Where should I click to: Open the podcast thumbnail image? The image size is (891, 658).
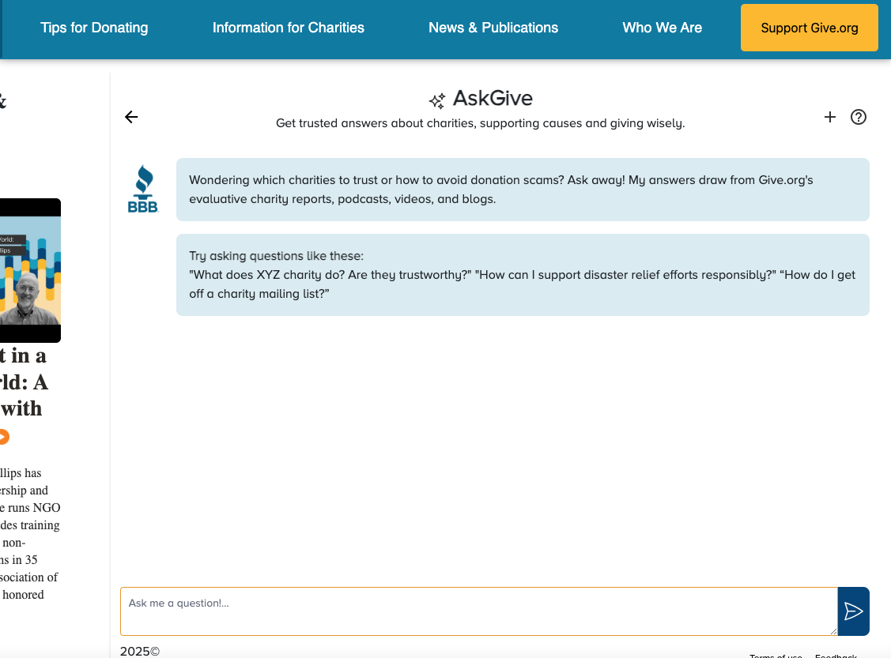[30, 270]
